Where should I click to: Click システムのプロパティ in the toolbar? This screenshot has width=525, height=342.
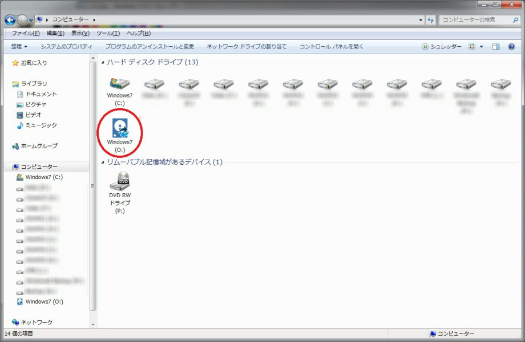click(x=66, y=47)
